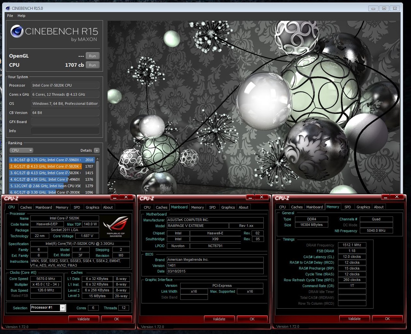Switch to About tab in right CPU-Z window
Viewport: 411px width, 334px height.
(x=379, y=207)
